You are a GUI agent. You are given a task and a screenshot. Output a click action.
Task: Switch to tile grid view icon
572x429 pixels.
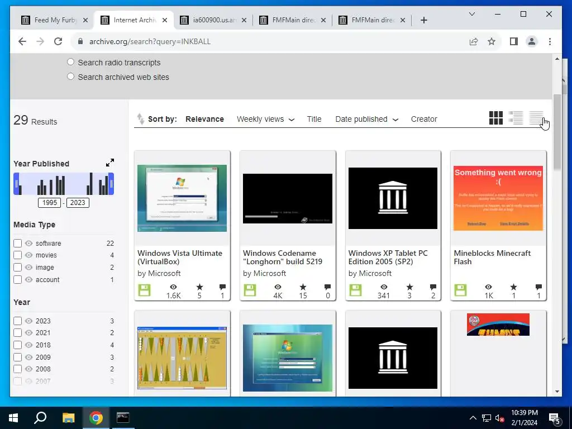(x=496, y=118)
